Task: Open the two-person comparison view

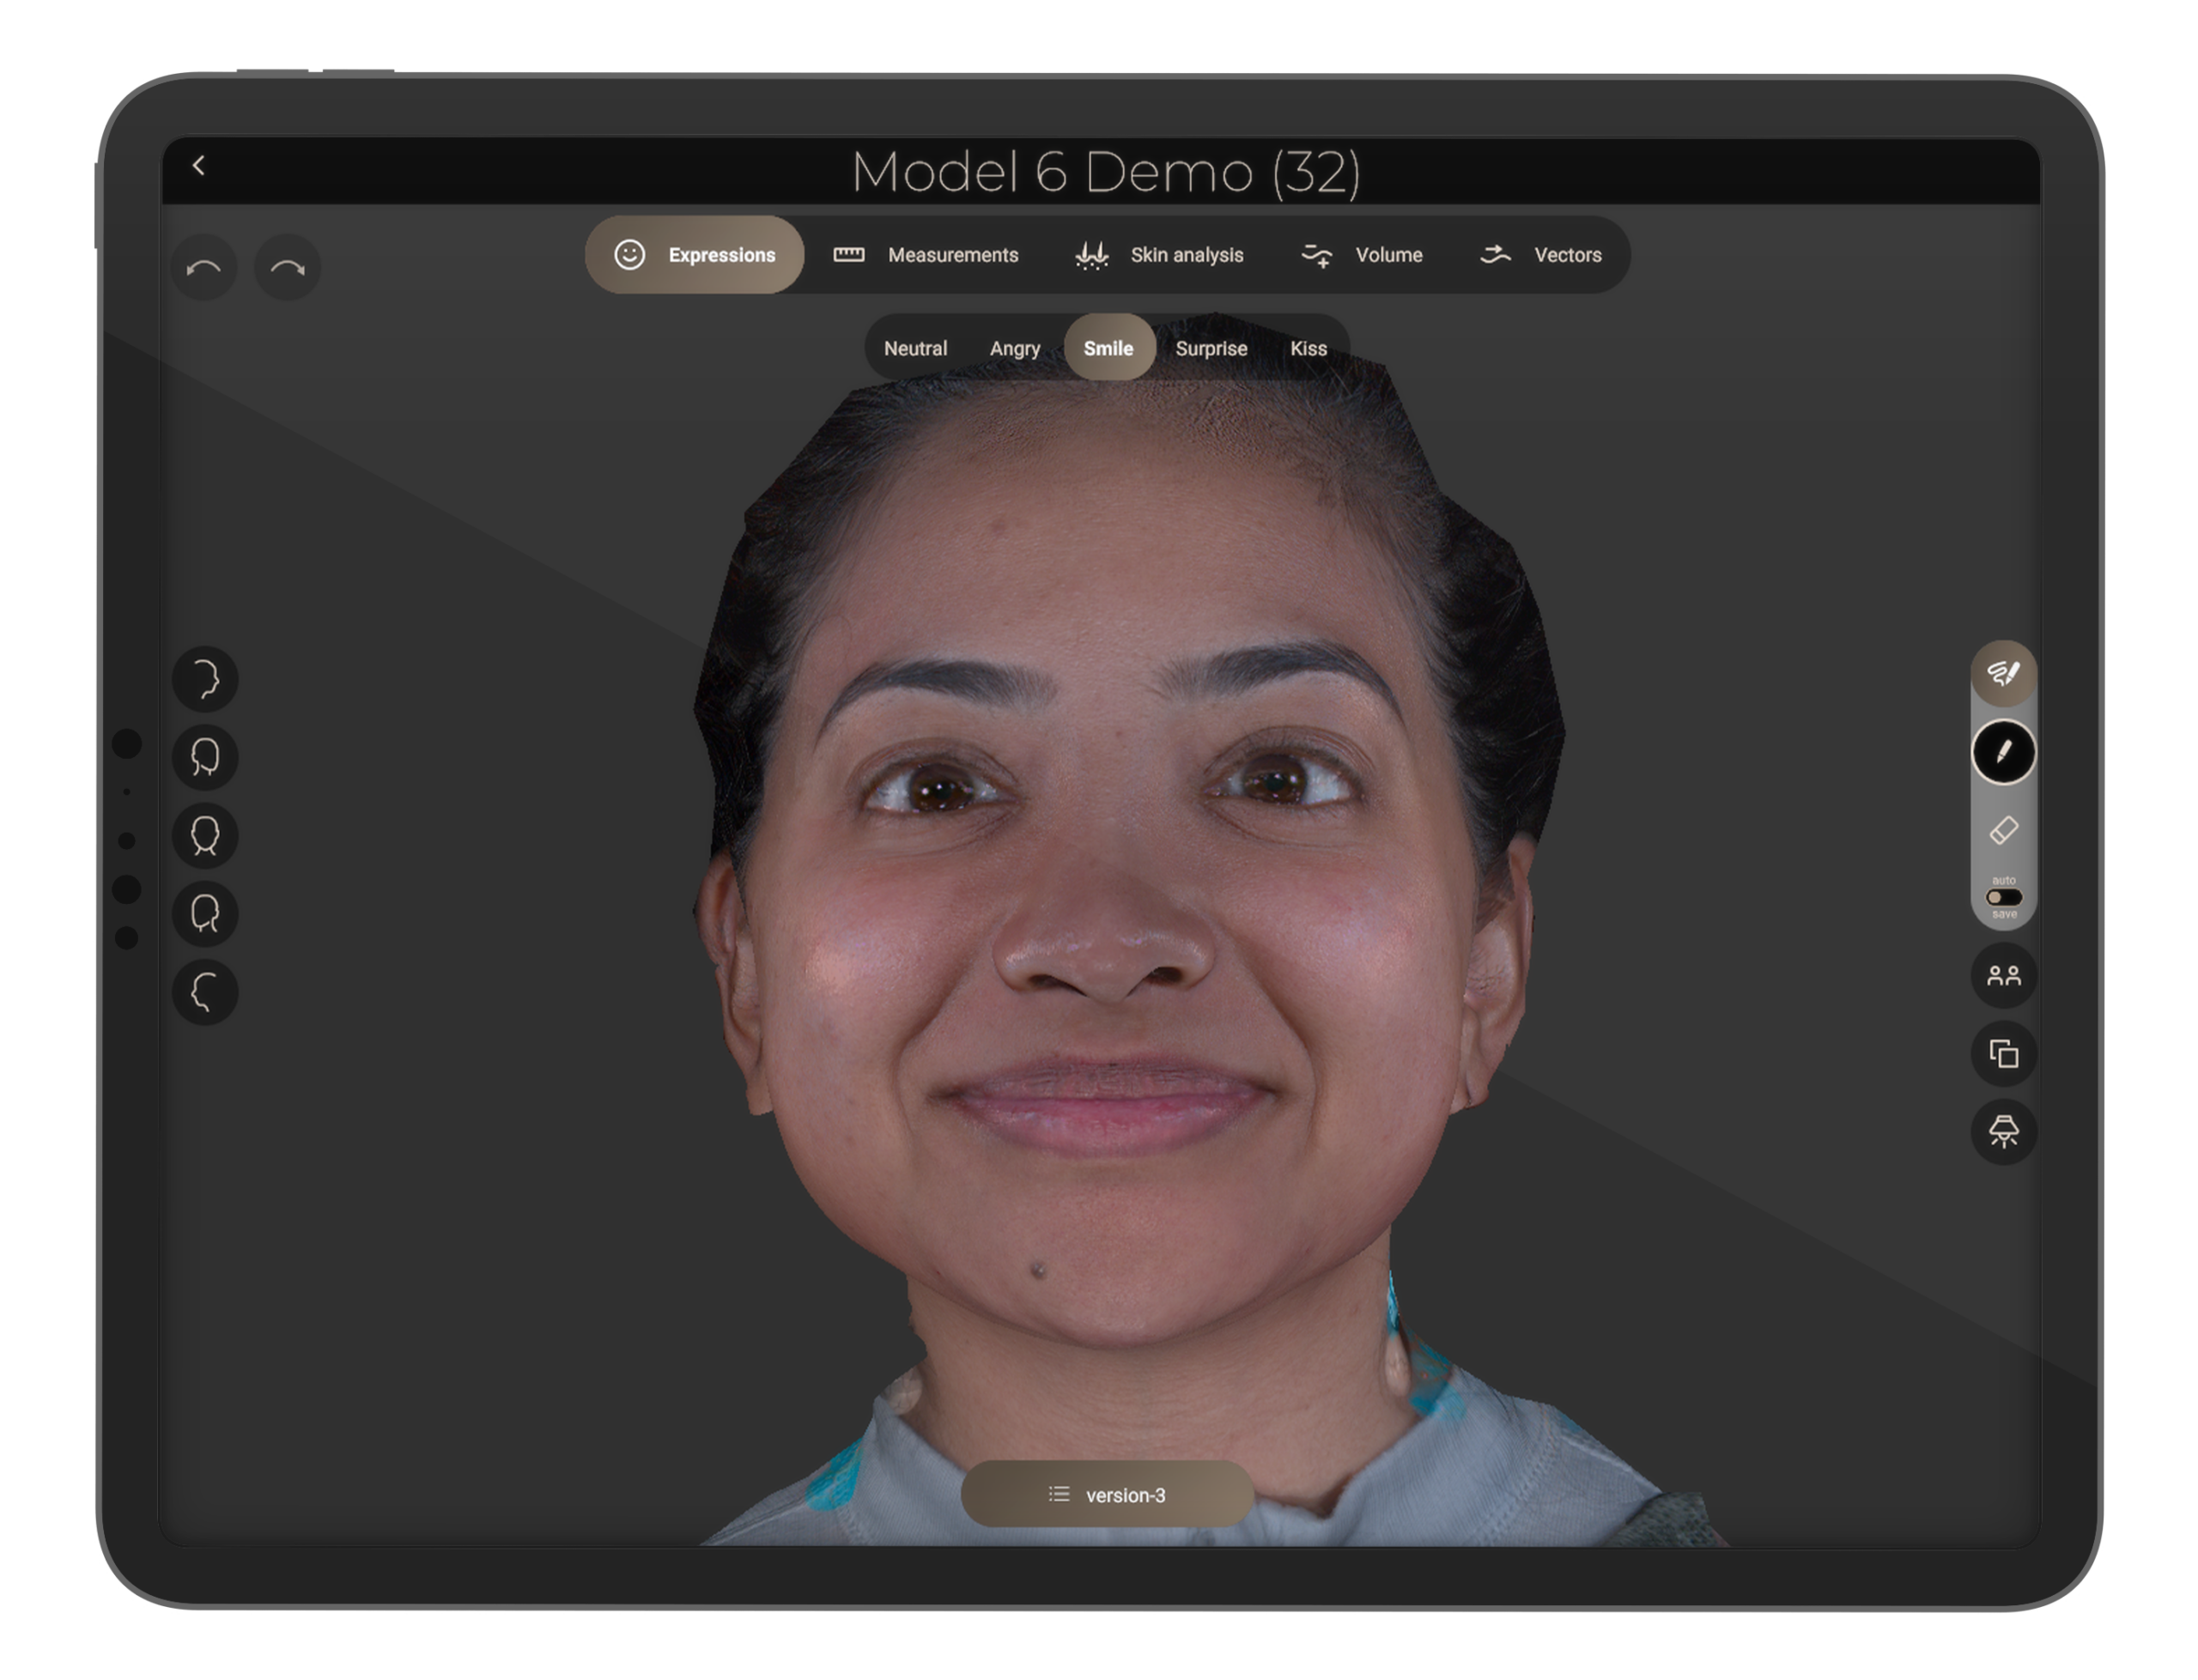Action: click(x=2003, y=976)
